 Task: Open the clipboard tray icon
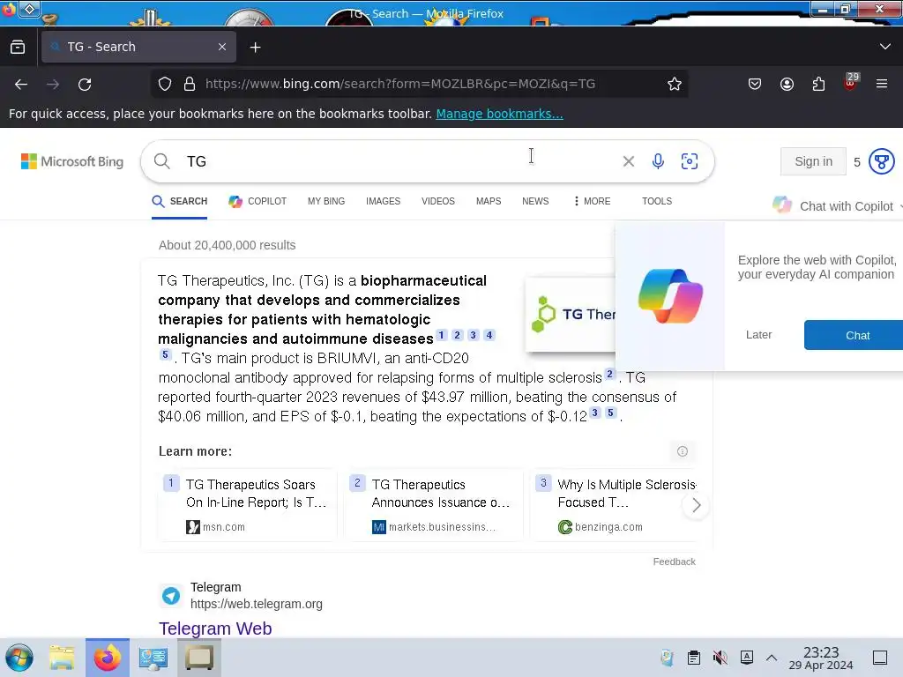click(x=694, y=658)
